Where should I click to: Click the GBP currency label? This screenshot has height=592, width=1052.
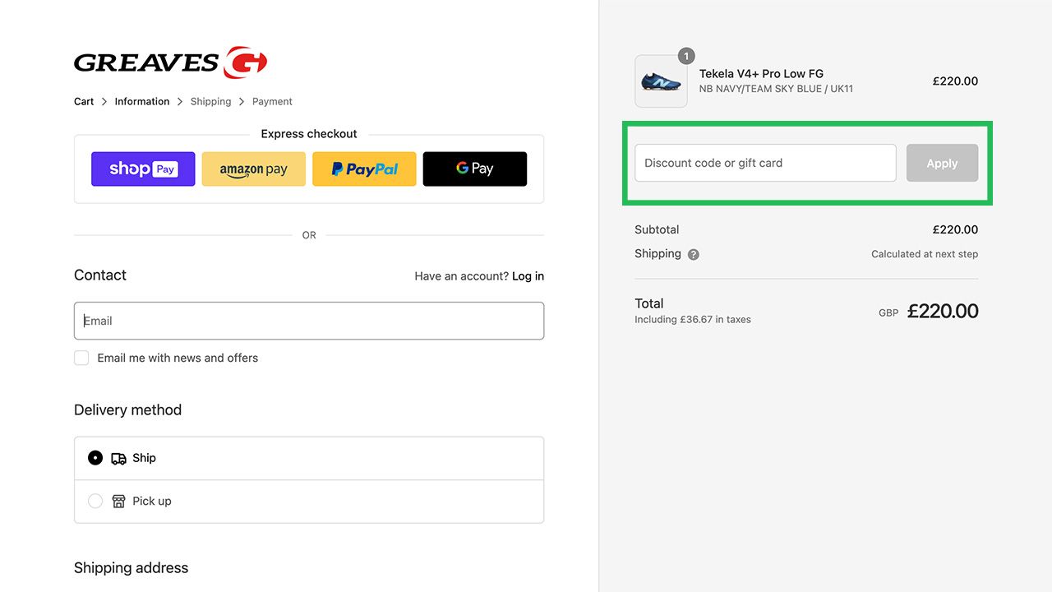pyautogui.click(x=888, y=313)
